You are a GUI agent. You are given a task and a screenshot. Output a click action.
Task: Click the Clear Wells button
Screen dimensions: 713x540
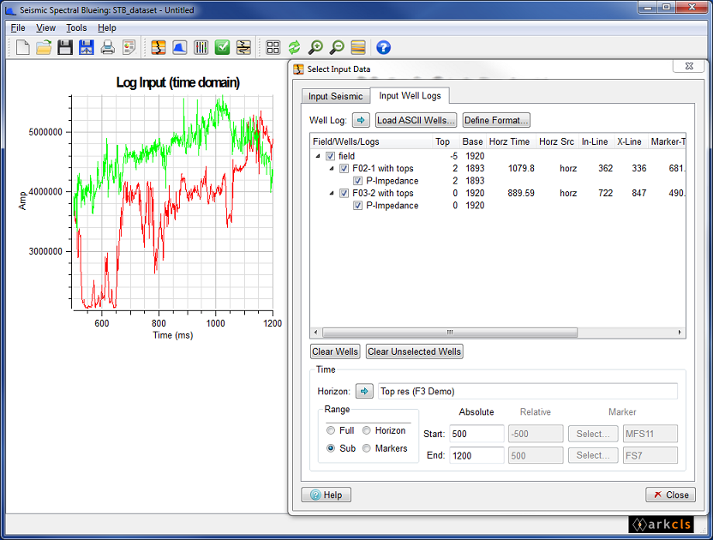[335, 351]
